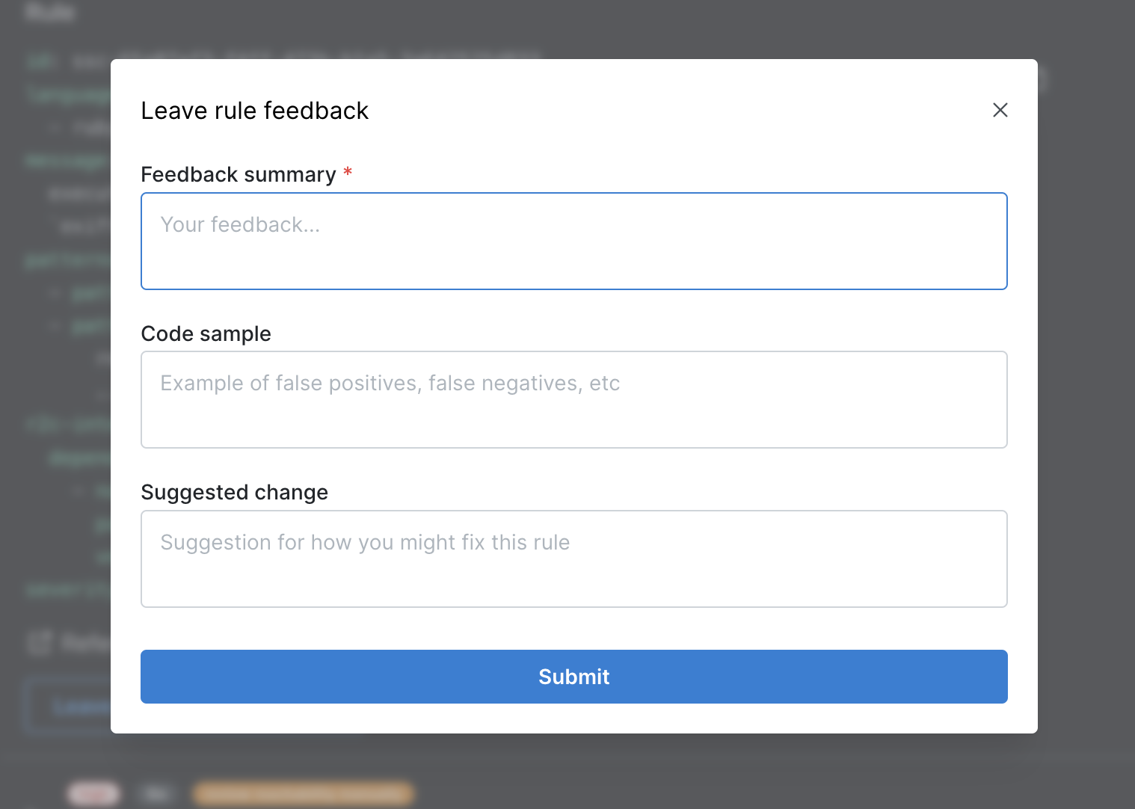Click the 'Code sample' label
Screen dimensions: 1135x809
[x=206, y=333]
